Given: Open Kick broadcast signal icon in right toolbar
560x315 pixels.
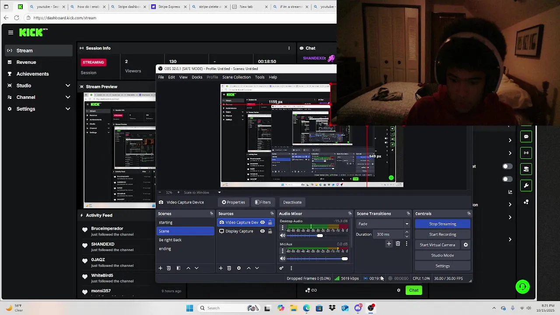Looking at the screenshot, I should (x=526, y=153).
